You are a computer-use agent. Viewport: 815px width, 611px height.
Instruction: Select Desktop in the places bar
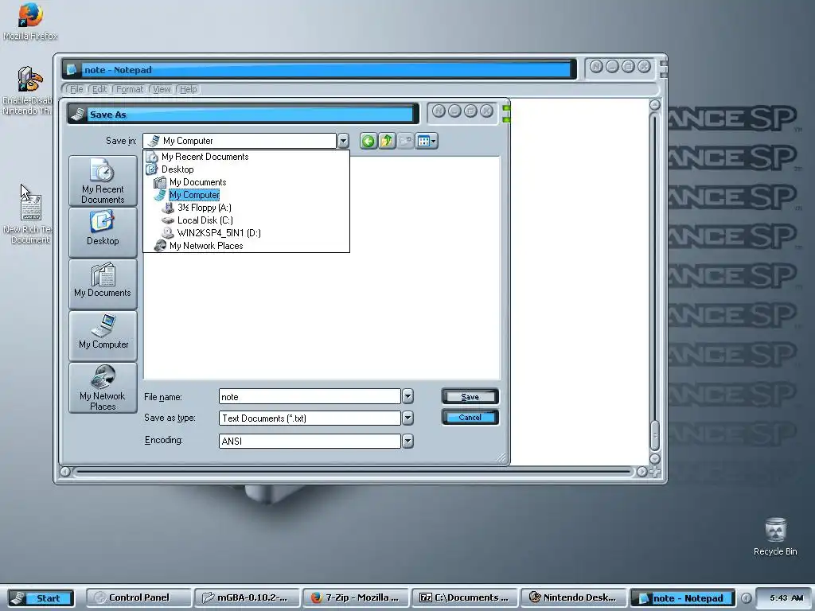103,232
